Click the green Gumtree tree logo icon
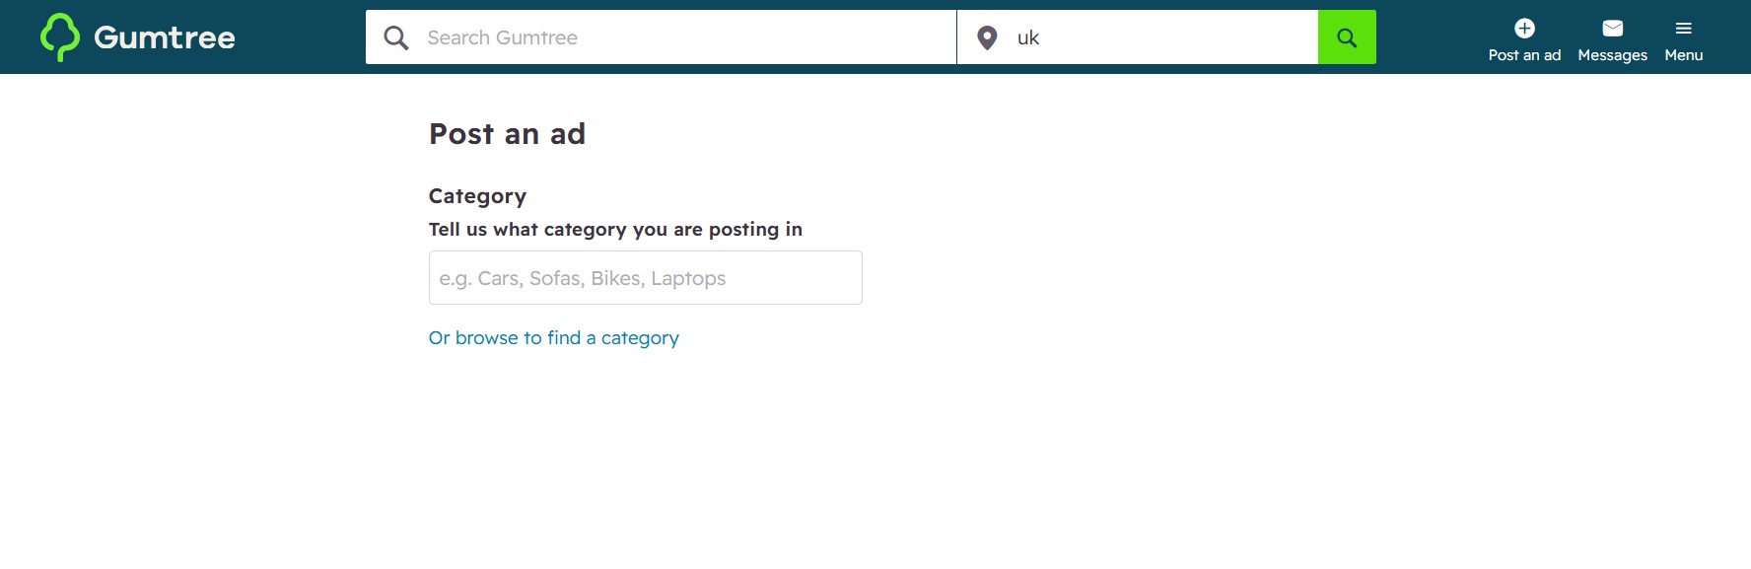The width and height of the screenshot is (1751, 569). point(59,36)
